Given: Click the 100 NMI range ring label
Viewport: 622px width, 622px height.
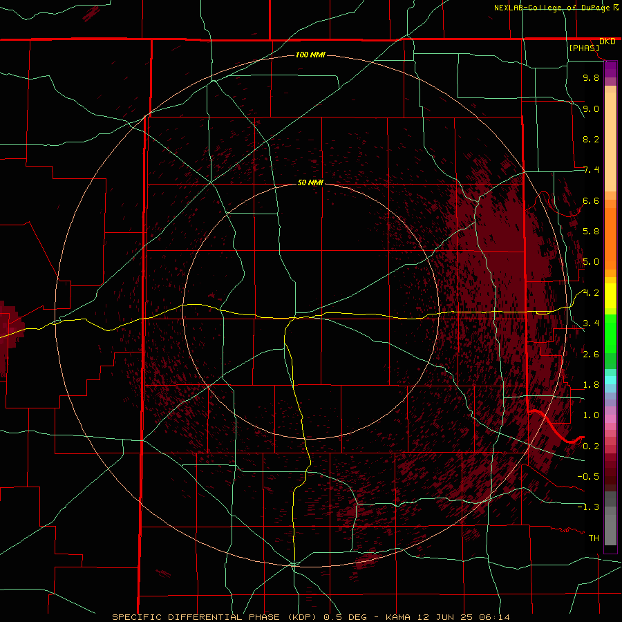Looking at the screenshot, I should pos(310,55).
